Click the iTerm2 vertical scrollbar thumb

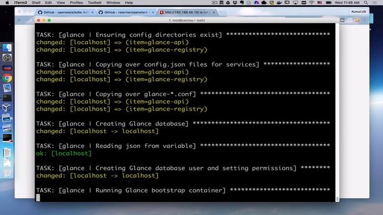(338, 199)
